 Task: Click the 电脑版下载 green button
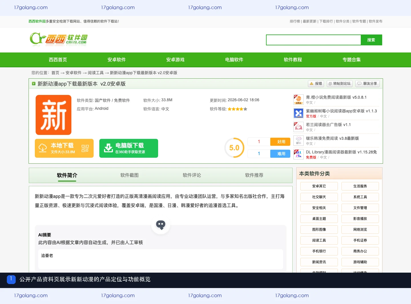point(129,148)
